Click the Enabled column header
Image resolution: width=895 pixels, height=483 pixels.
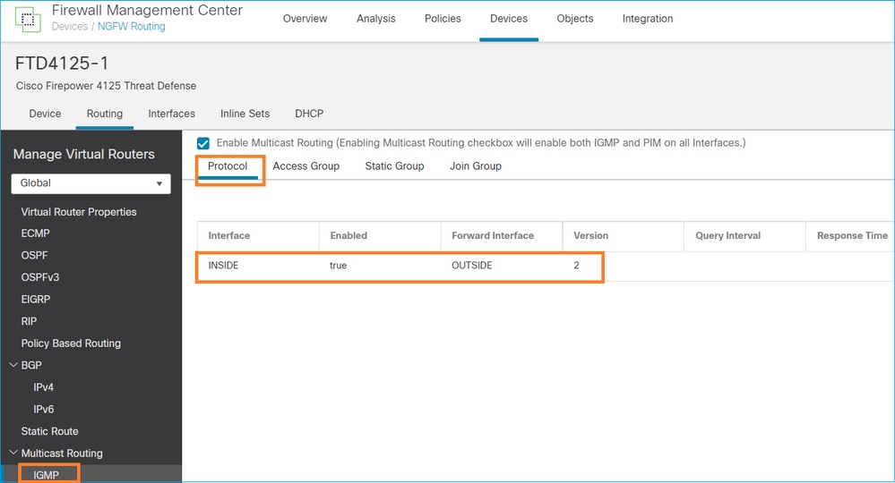click(349, 236)
